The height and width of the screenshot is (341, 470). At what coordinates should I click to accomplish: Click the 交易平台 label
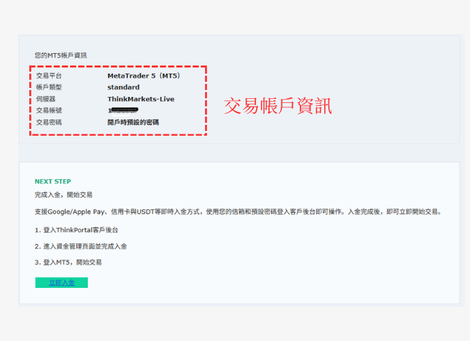[49, 76]
